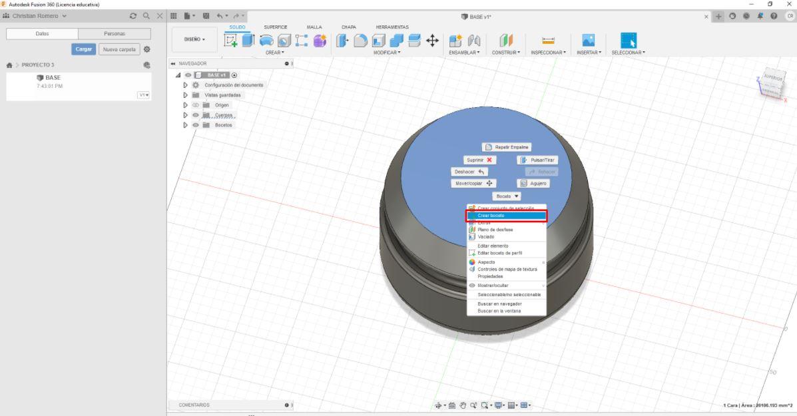Image resolution: width=797 pixels, height=416 pixels.
Task: Hide the Cuerpos folder
Action: [196, 115]
